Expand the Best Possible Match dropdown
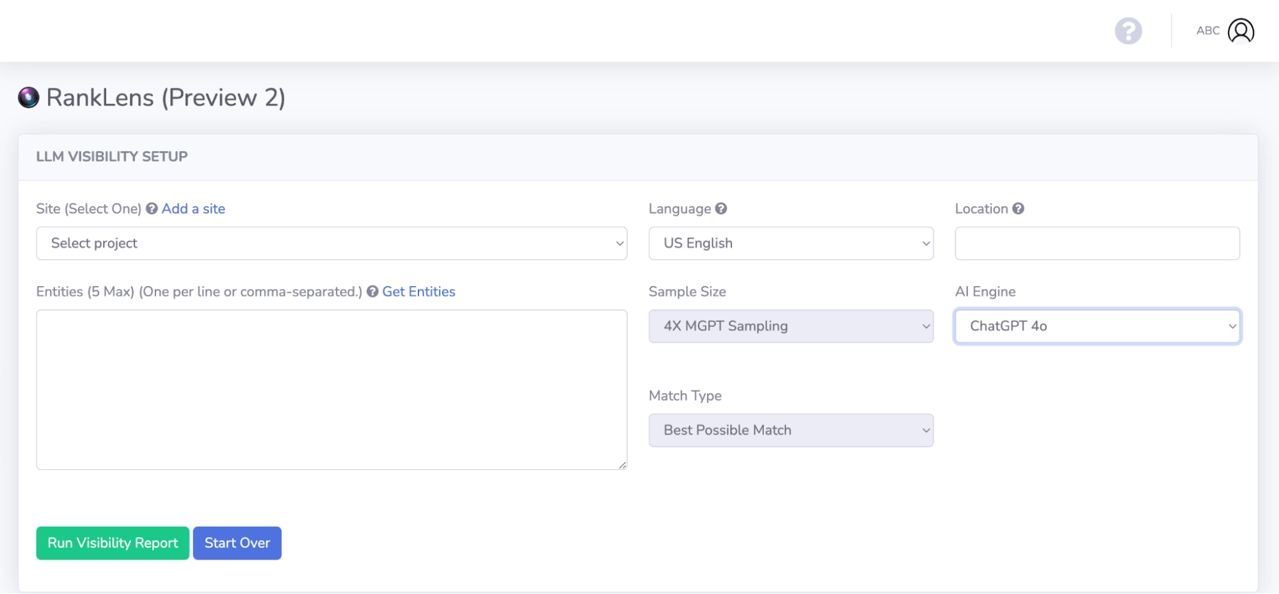Image resolution: width=1279 pixels, height=594 pixels. [x=791, y=430]
